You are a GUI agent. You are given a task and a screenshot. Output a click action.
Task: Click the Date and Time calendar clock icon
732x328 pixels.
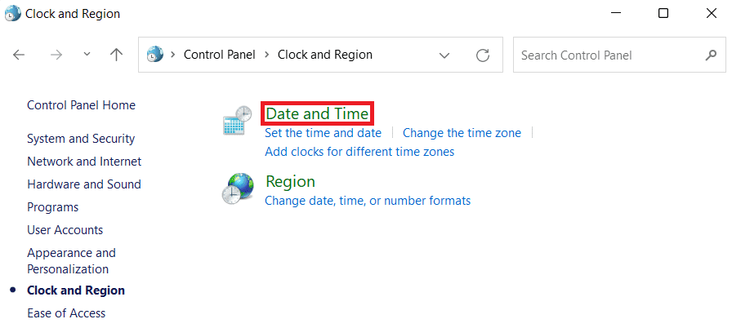click(x=237, y=120)
